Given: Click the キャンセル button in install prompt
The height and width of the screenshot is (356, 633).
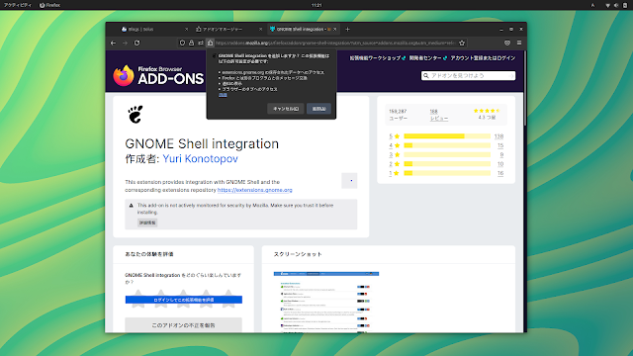Looking at the screenshot, I should (x=286, y=109).
